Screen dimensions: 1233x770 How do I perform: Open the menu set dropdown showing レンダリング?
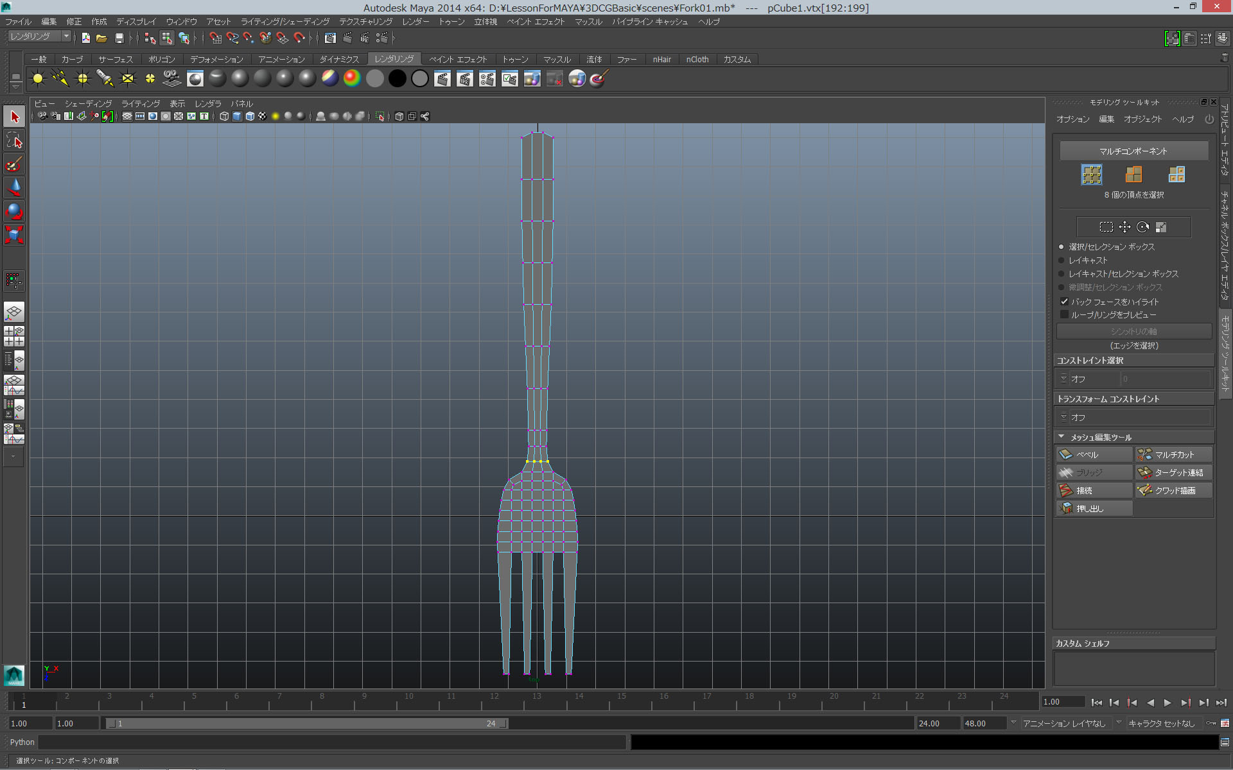pyautogui.click(x=66, y=36)
